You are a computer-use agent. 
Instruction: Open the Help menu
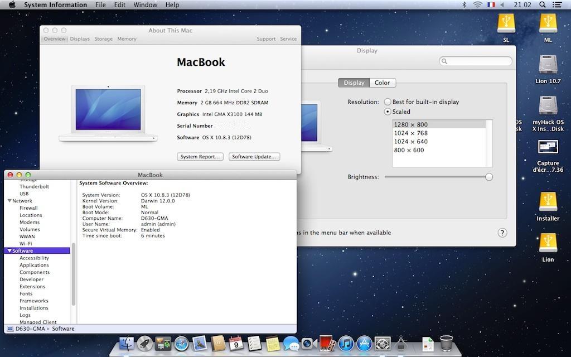coord(172,4)
